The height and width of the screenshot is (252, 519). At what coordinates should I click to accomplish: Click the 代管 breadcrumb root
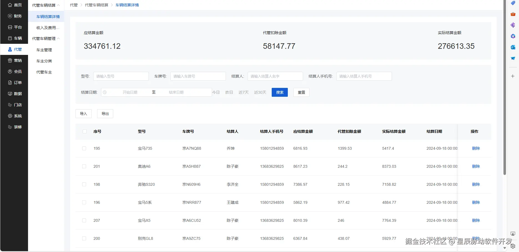click(74, 5)
